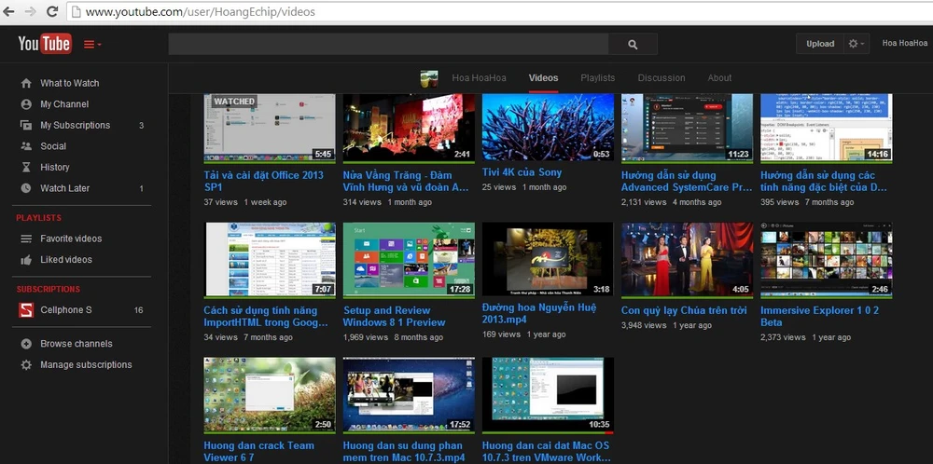
Task: Click the search magnifier button
Action: [633, 44]
